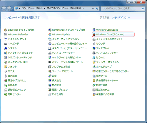
Task: Click the ユーザー アカウント icon
Action: [50, 71]
